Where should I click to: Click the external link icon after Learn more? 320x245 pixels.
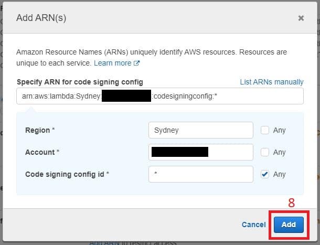pyautogui.click(x=136, y=63)
